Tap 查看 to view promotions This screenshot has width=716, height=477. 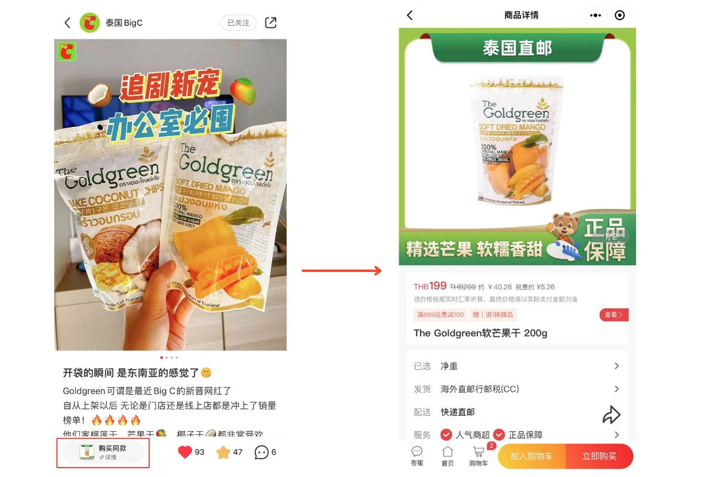click(x=614, y=315)
